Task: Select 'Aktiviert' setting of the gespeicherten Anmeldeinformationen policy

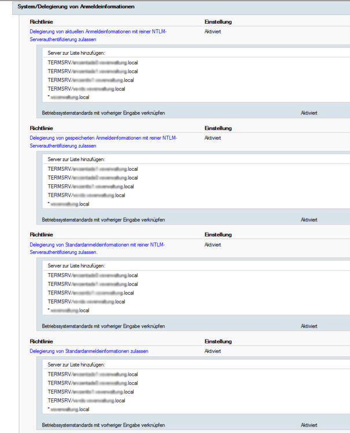Action: [212, 138]
